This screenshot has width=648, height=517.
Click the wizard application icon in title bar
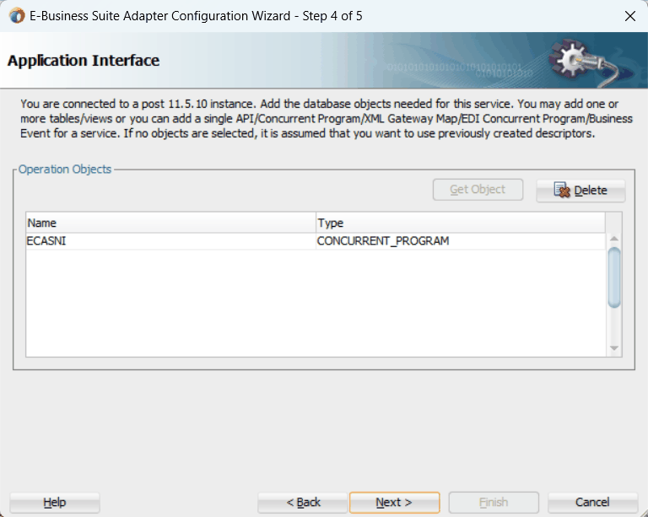point(17,16)
